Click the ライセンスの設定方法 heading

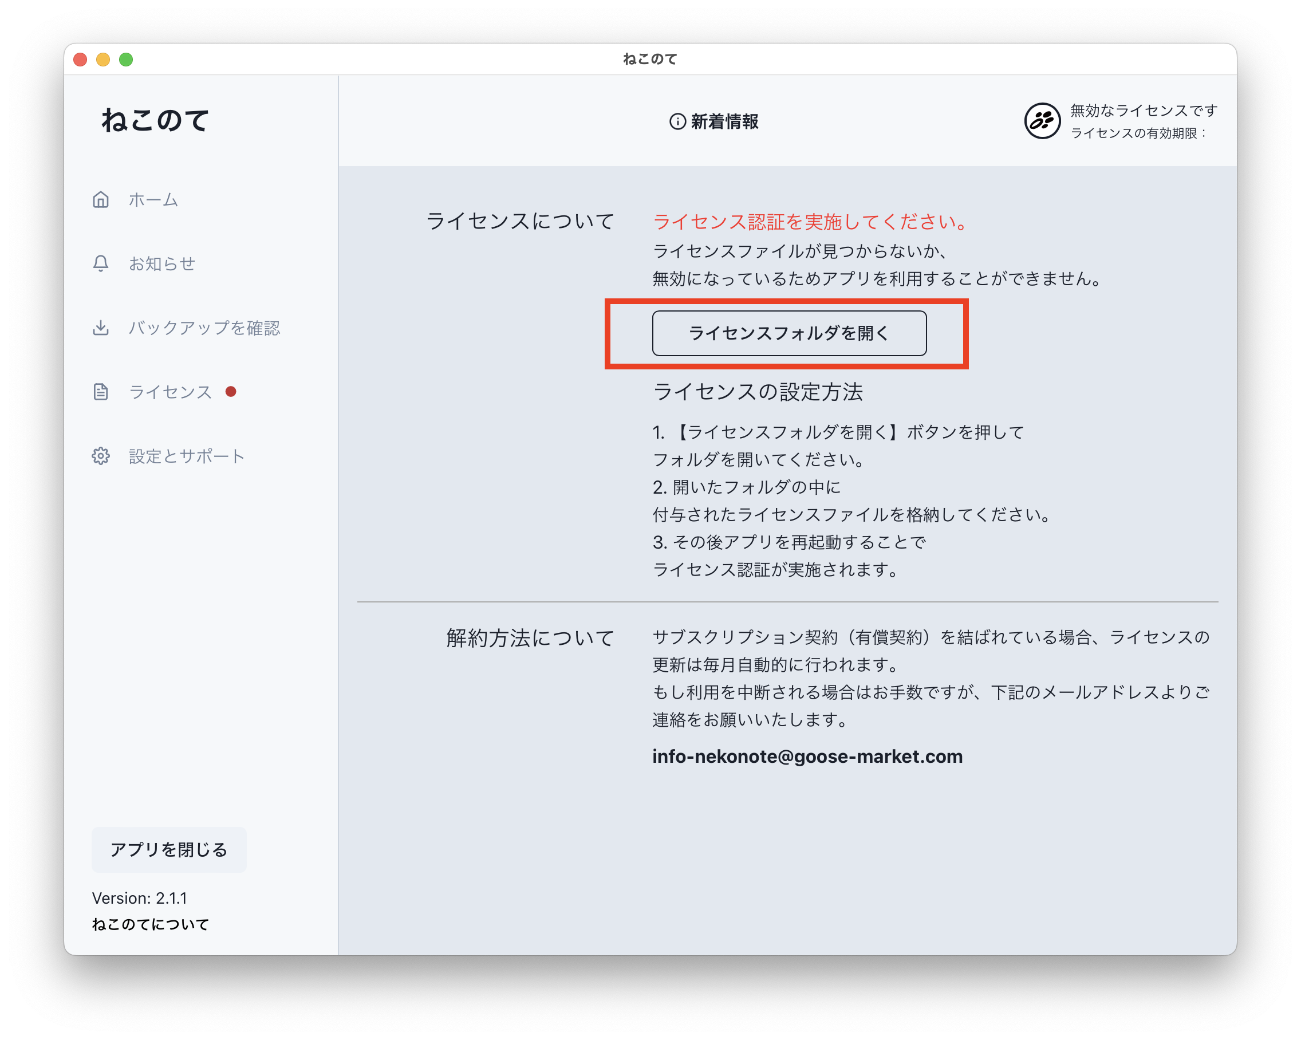coord(758,392)
